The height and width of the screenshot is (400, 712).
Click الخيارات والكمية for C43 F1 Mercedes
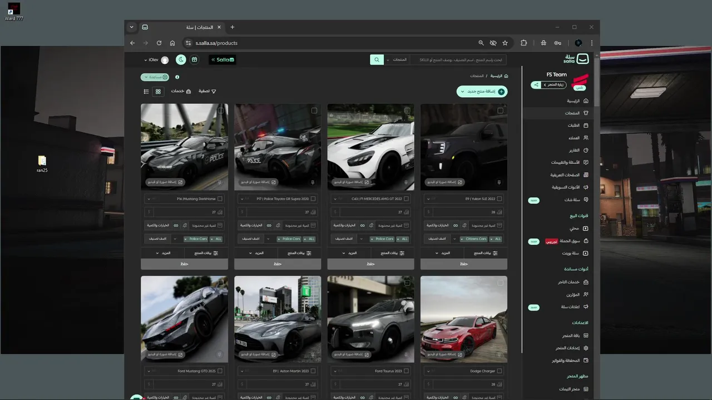(x=344, y=225)
